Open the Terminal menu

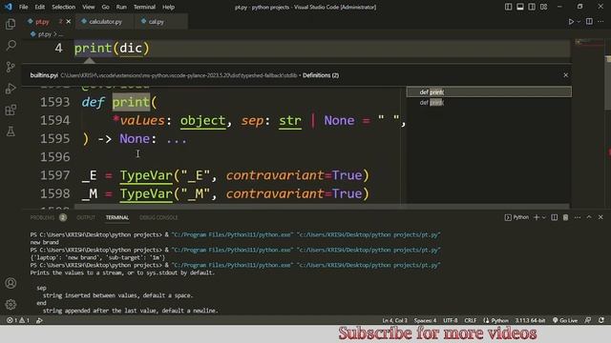144,7
